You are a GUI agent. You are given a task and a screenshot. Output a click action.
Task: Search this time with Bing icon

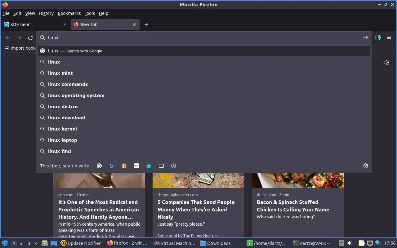112,166
